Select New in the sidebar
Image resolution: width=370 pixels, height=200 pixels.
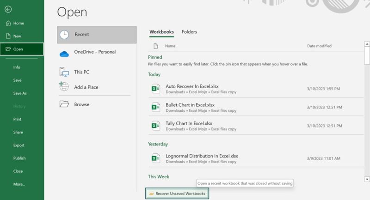(x=17, y=36)
